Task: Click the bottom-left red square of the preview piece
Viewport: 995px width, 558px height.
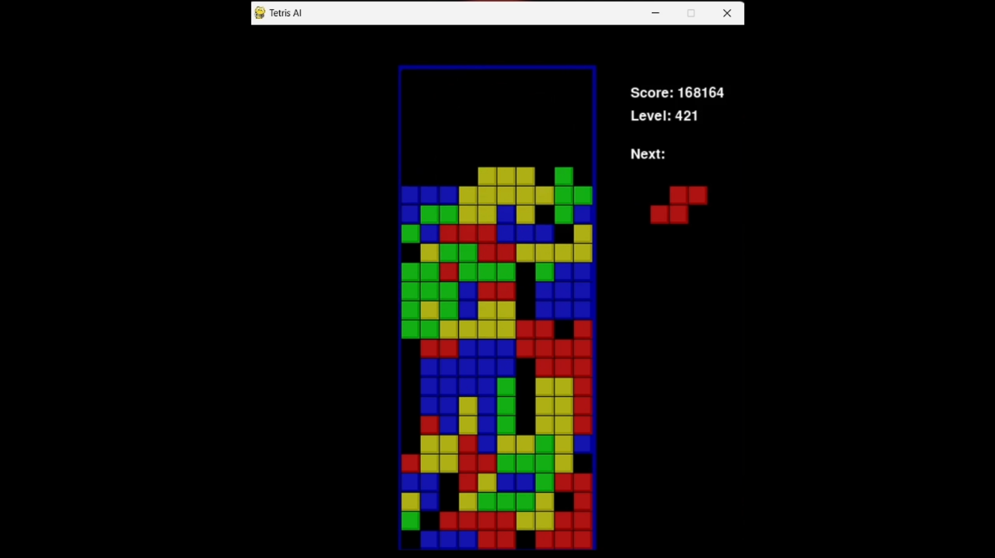Action: [660, 214]
